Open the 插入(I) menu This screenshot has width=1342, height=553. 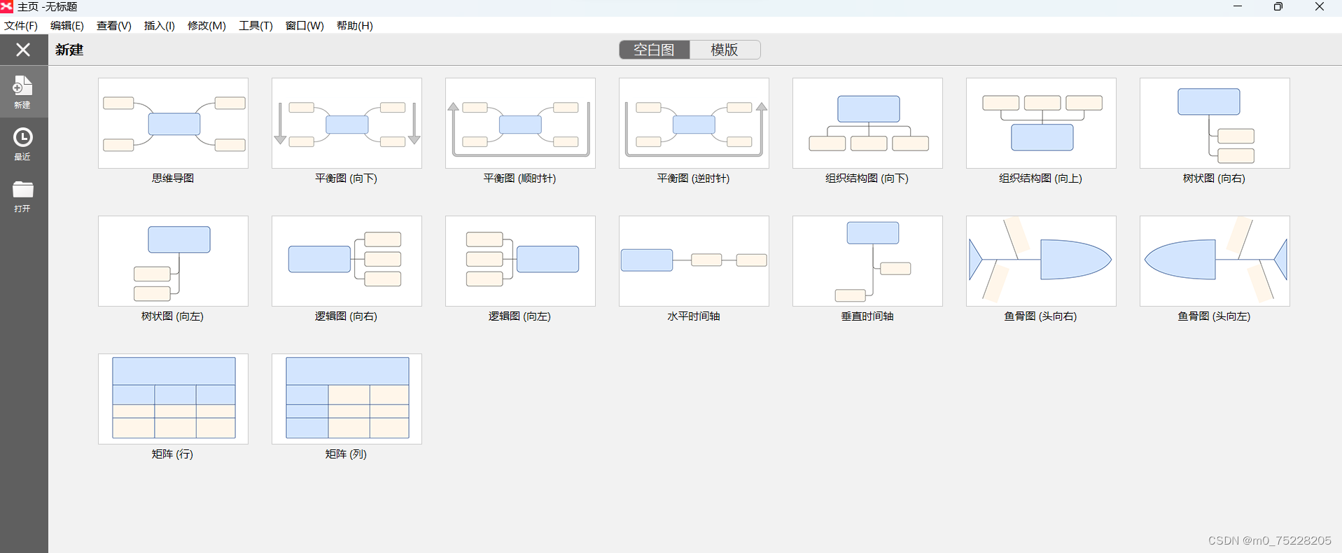(x=160, y=26)
